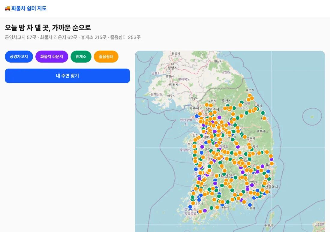Image resolution: width=330 pixels, height=232 pixels.
Task: Click the counts subtitle with 졸음쉼터 253곳
Action: coord(73,38)
